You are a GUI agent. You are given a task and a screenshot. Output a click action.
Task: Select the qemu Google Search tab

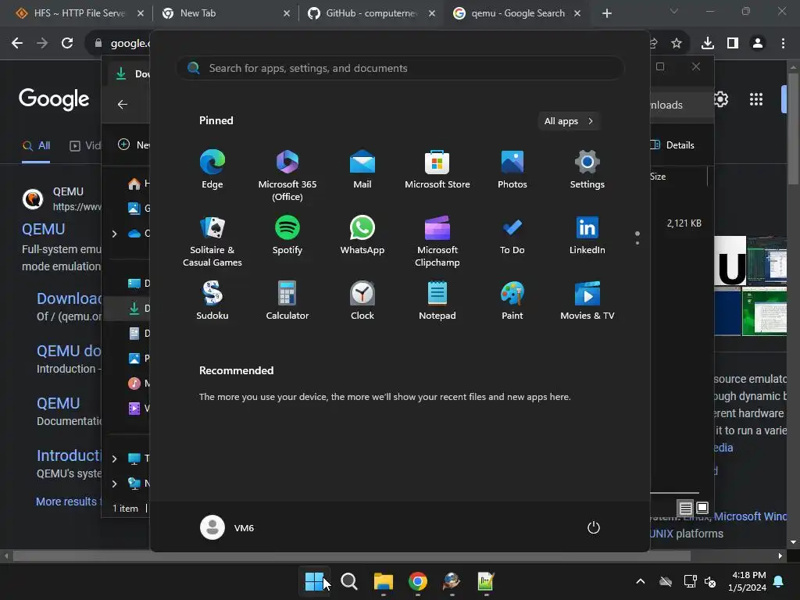(517, 13)
